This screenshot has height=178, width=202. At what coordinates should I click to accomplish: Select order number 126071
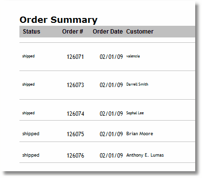75,57
